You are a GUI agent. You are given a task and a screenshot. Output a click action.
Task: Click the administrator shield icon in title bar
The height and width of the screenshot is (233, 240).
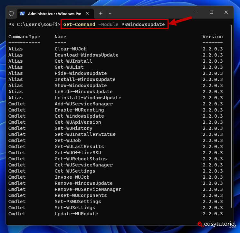coord(11,13)
